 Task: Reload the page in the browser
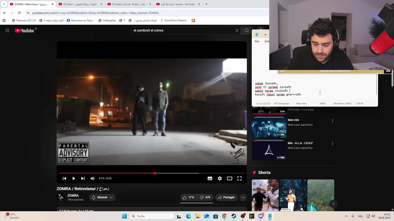pyautogui.click(x=19, y=13)
